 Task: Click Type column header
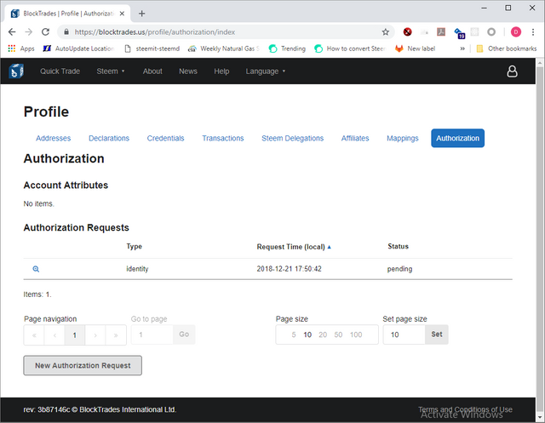[135, 246]
